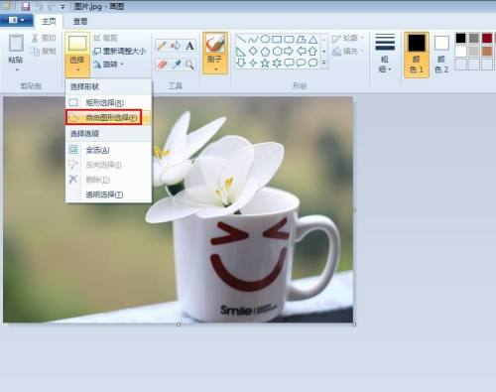Activate the Eraser tool

click(162, 65)
